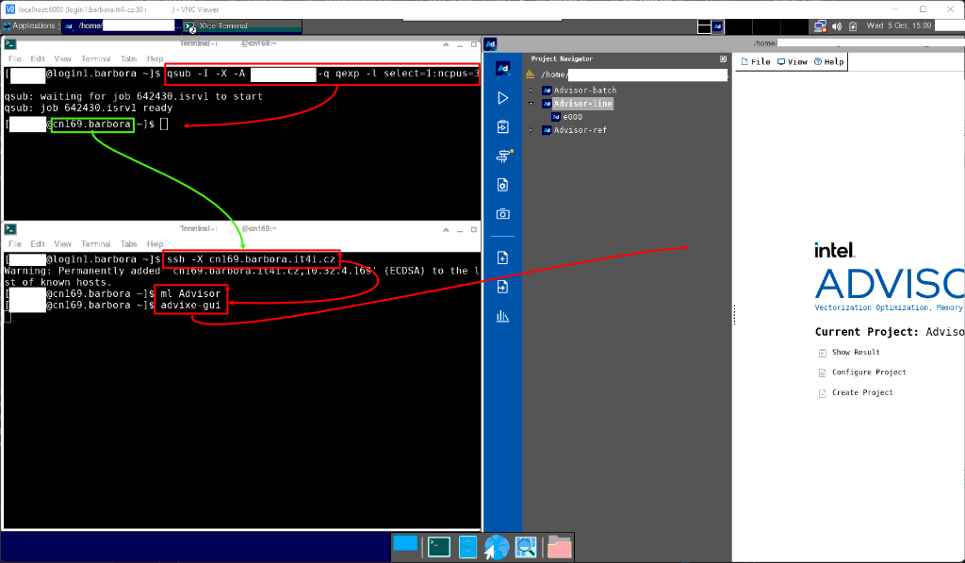This screenshot has height=563, width=965.
Task: Click the signpost icon with orange dot
Action: coord(502,156)
